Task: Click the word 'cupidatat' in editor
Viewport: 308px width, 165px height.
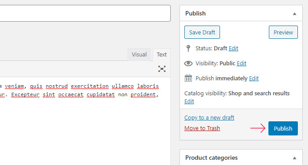Action: [101, 95]
